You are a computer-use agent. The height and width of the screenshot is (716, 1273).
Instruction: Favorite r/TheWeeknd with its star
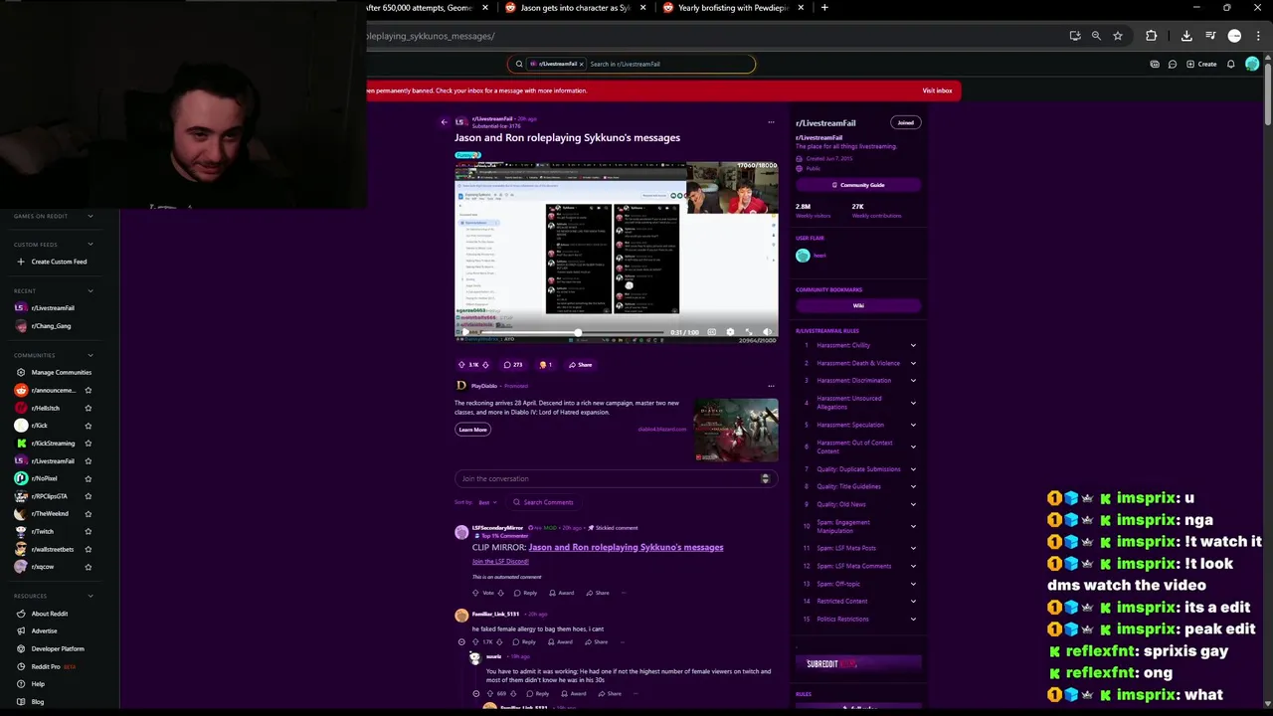tap(89, 513)
